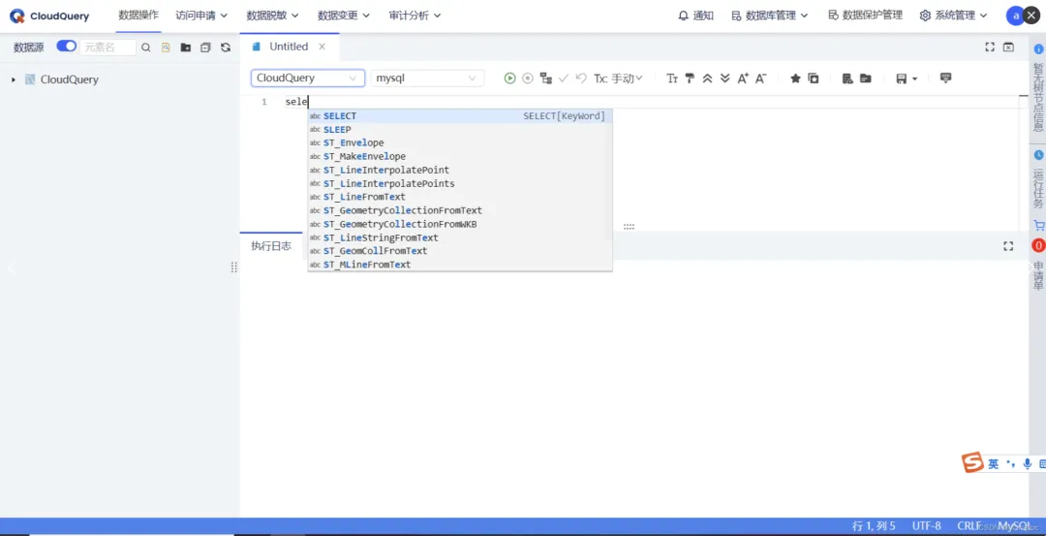Click the orange document search icon
The height and width of the screenshot is (536, 1046).
tap(167, 47)
